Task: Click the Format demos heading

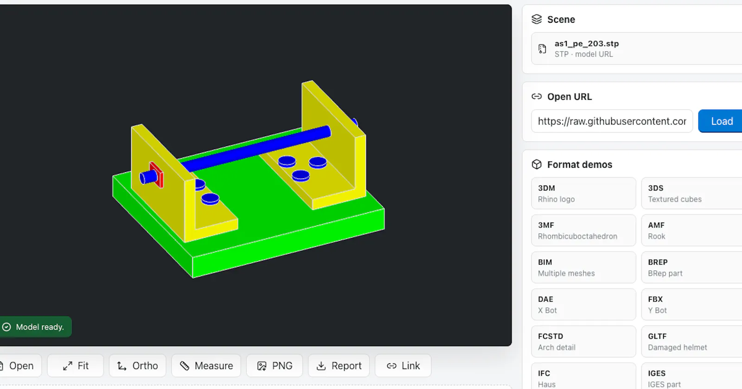Action: [580, 164]
